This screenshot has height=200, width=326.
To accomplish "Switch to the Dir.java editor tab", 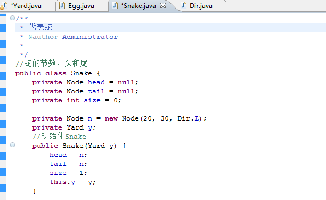I will 201,6.
